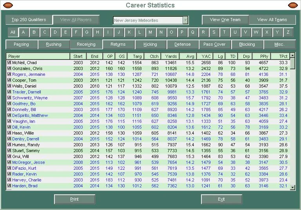Enable the View All Teams option

point(272,20)
